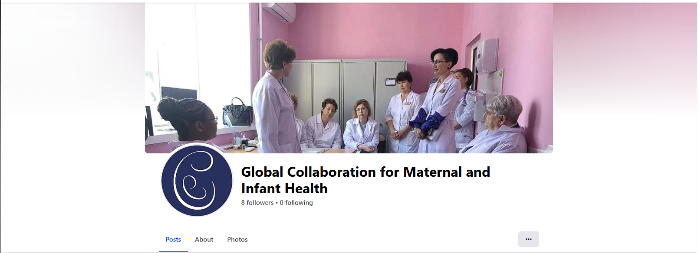Open the three-dot more options button
The height and width of the screenshot is (253, 698).
click(528, 239)
